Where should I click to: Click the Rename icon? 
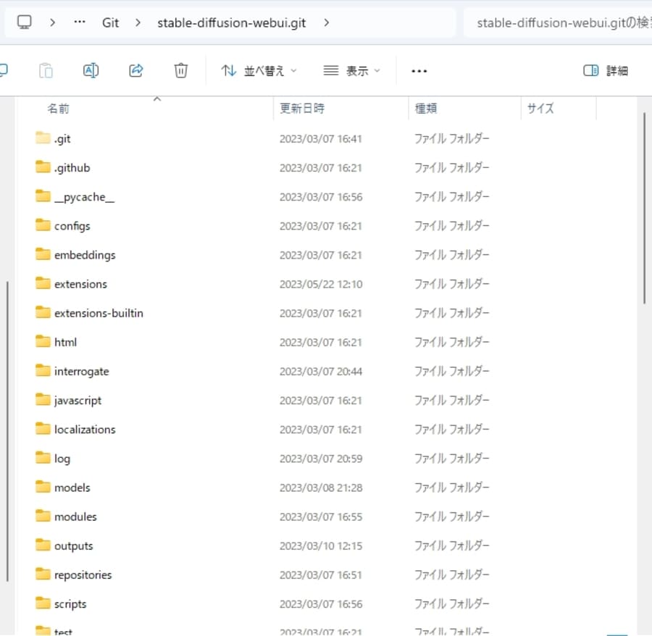91,71
